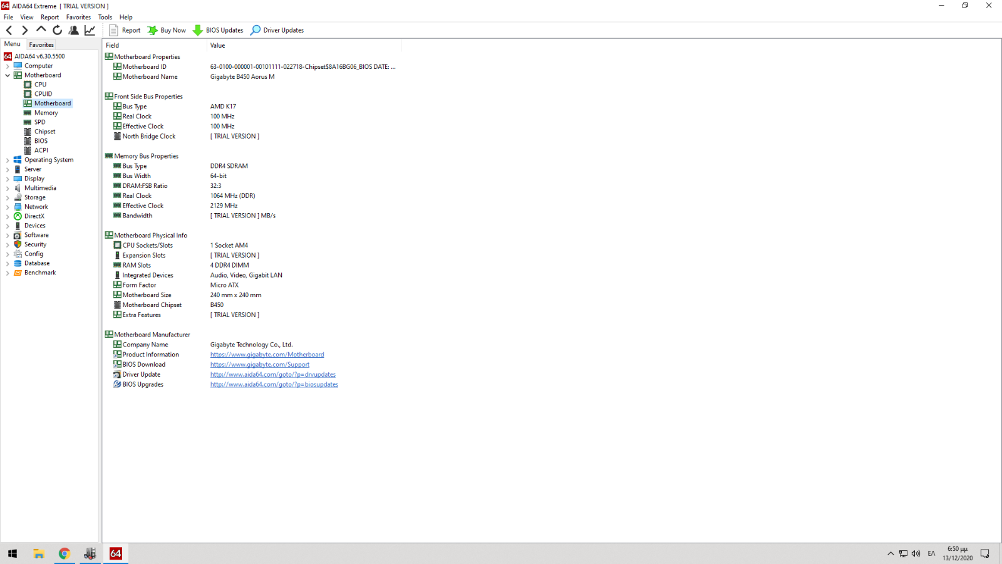This screenshot has width=1002, height=564.
Task: Select the AIDA64 v6.30.5500 root node
Action: [x=39, y=56]
